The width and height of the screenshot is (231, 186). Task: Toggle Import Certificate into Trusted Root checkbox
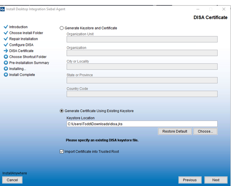coord(62,152)
